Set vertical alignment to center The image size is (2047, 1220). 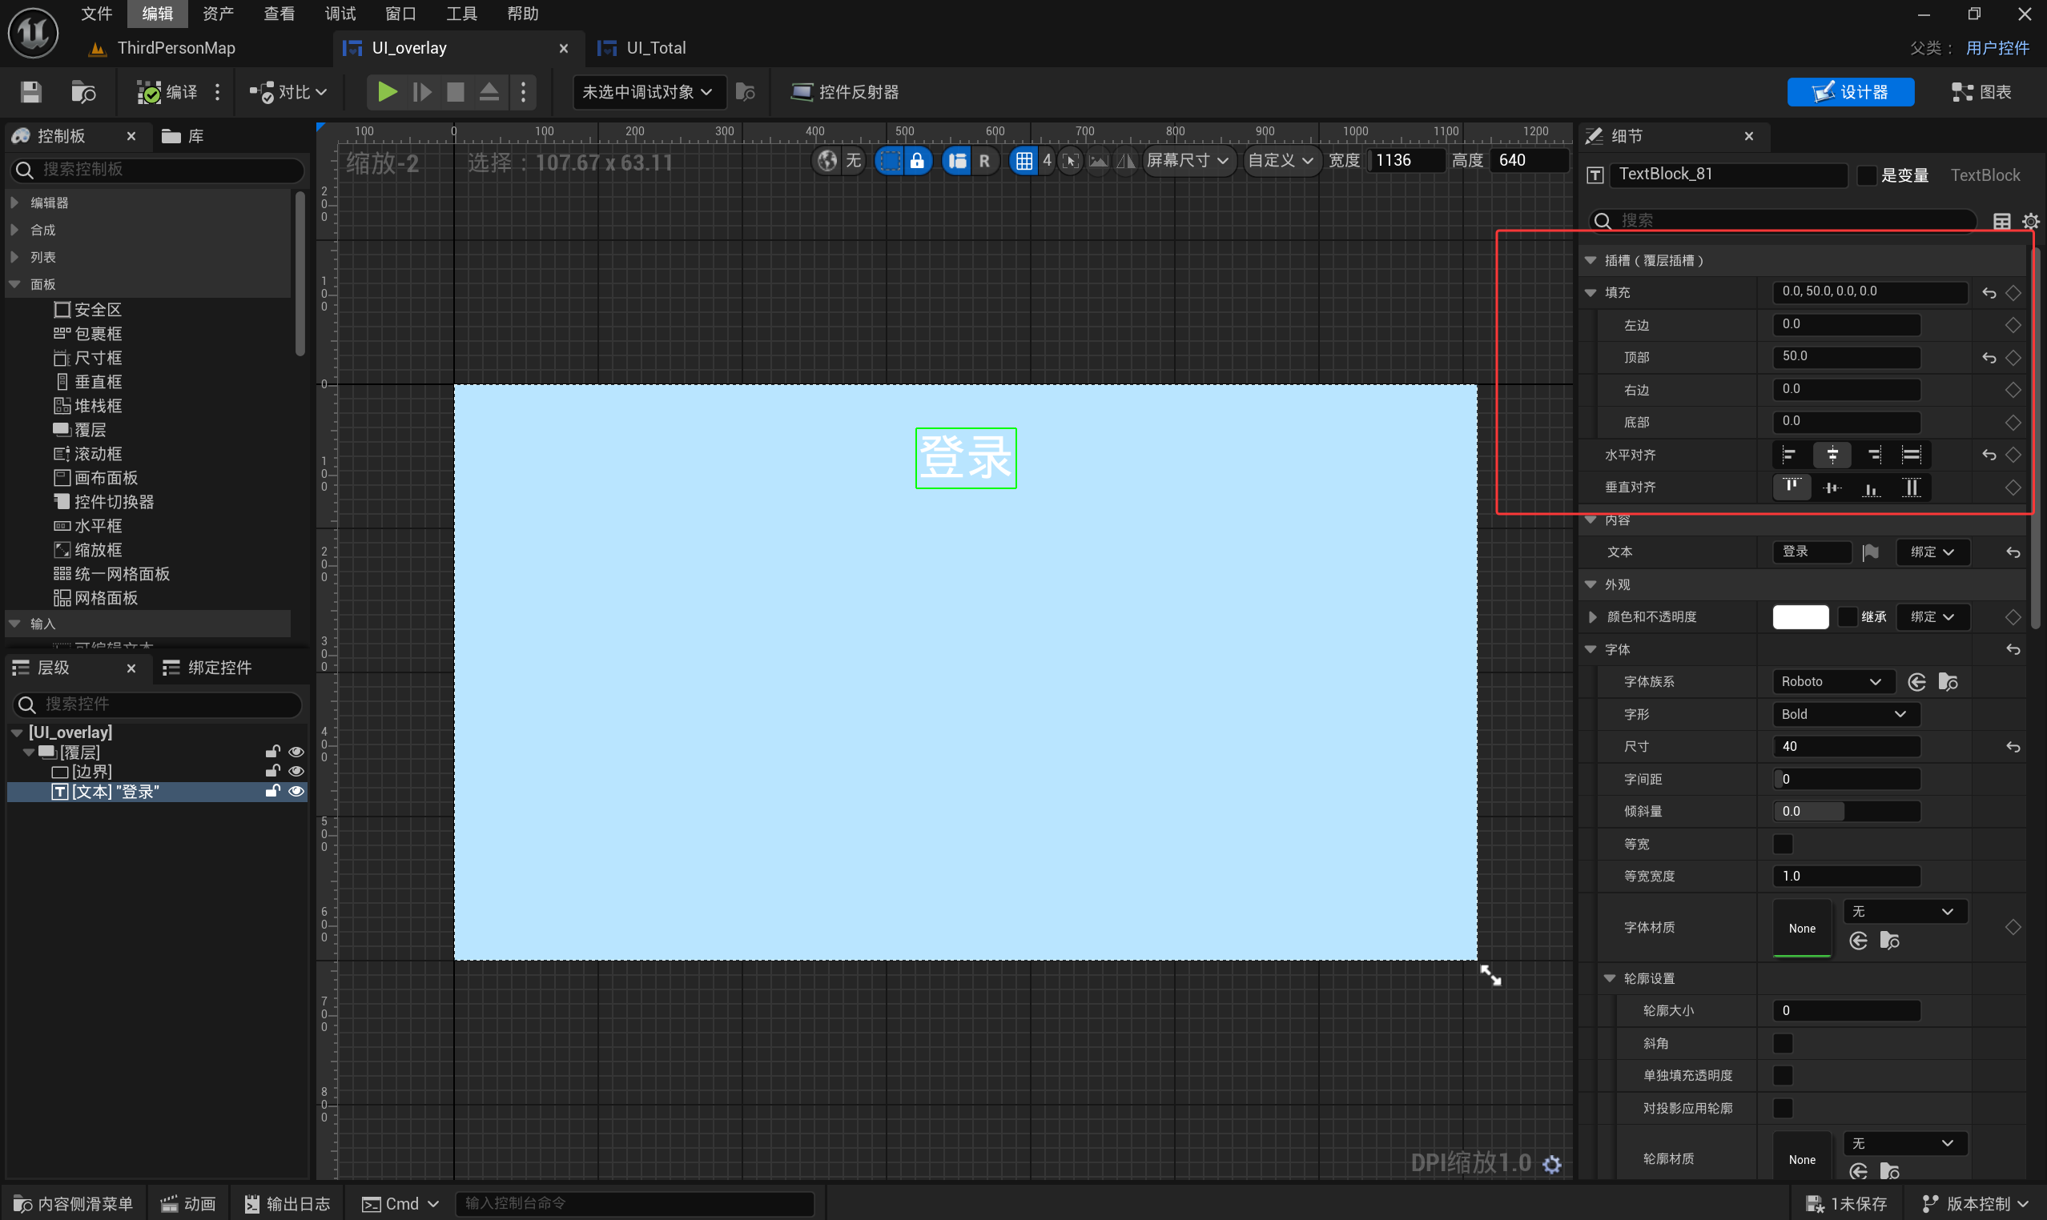[1832, 488]
